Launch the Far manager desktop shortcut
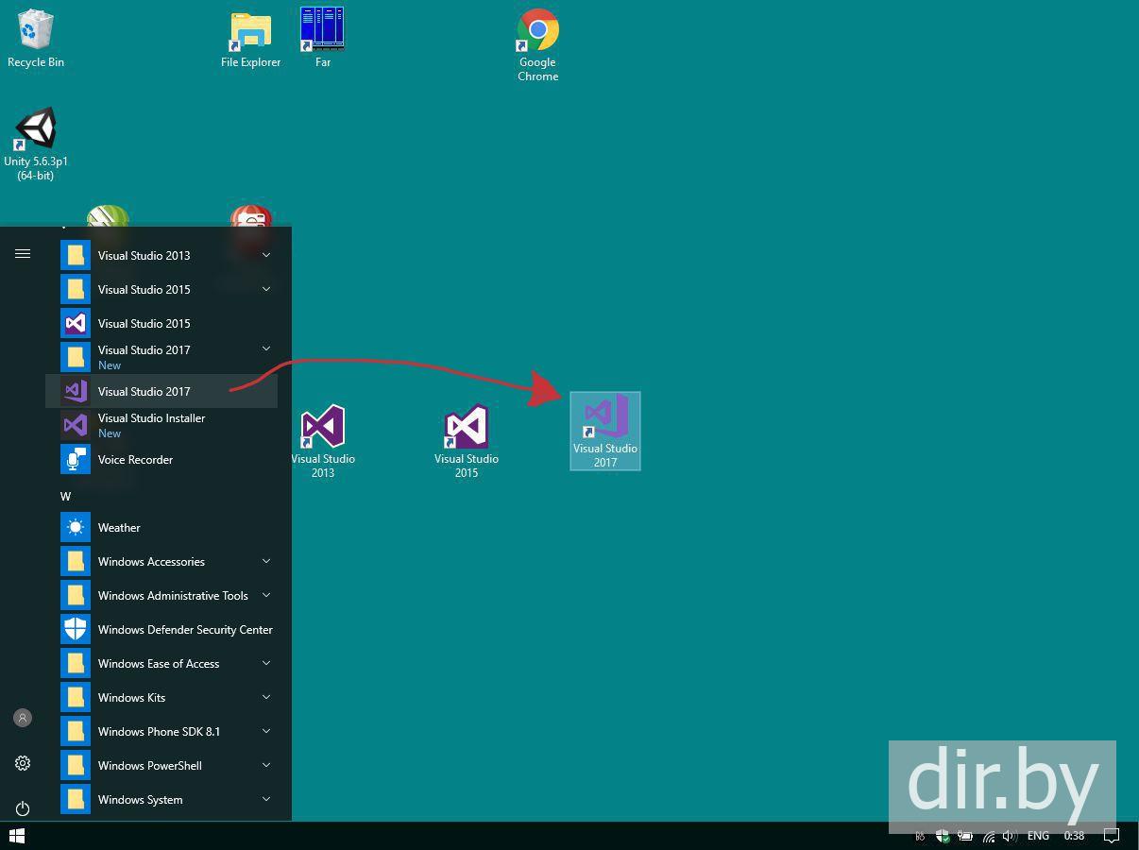This screenshot has height=850, width=1139. tap(322, 38)
